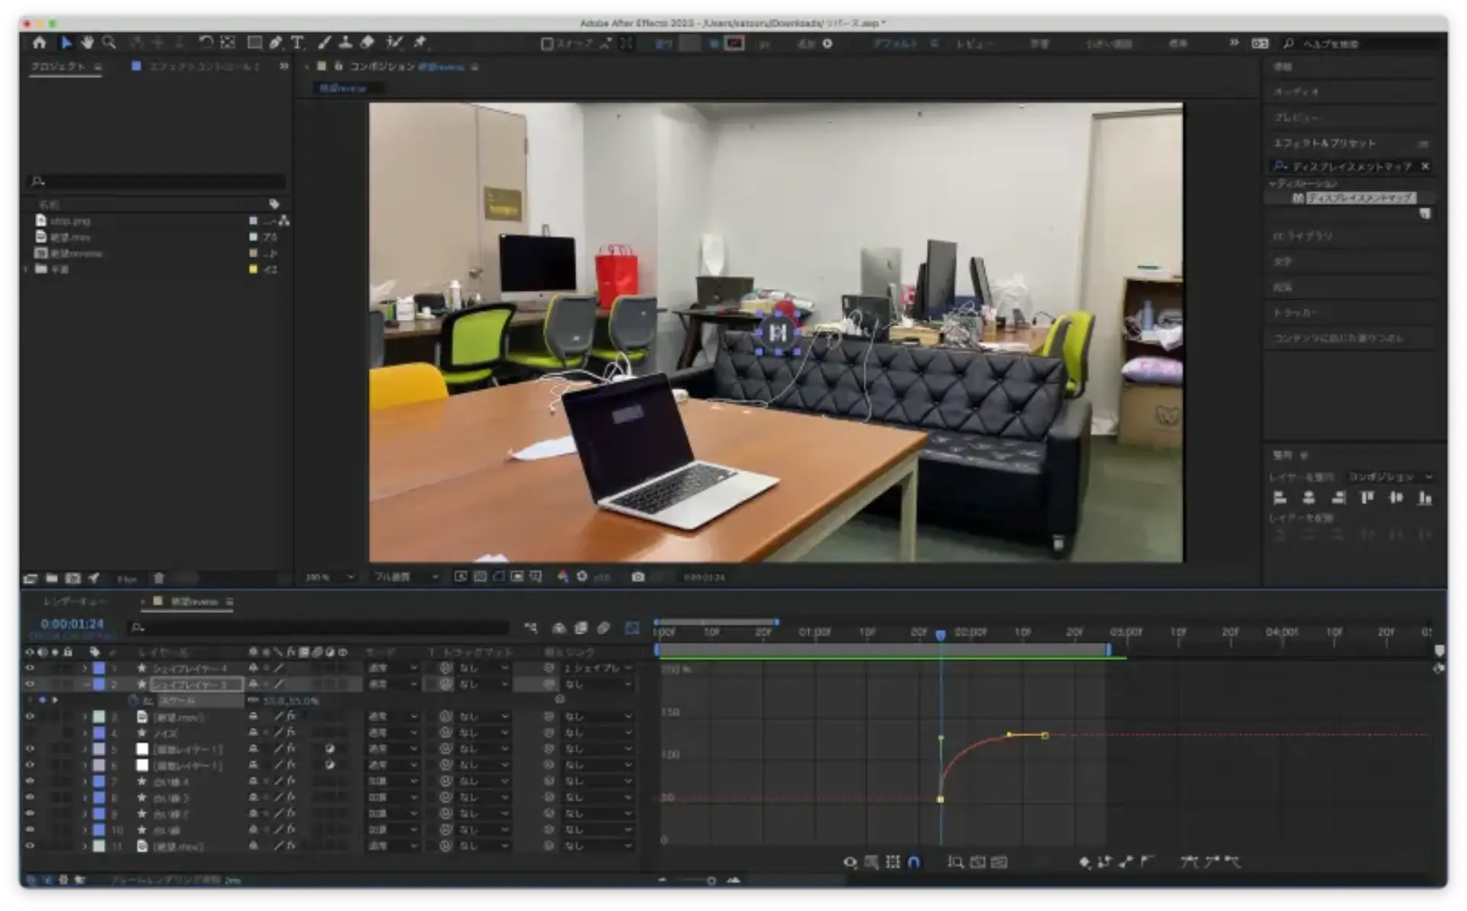Select the Pen tool
1467x911 pixels.
(x=275, y=43)
